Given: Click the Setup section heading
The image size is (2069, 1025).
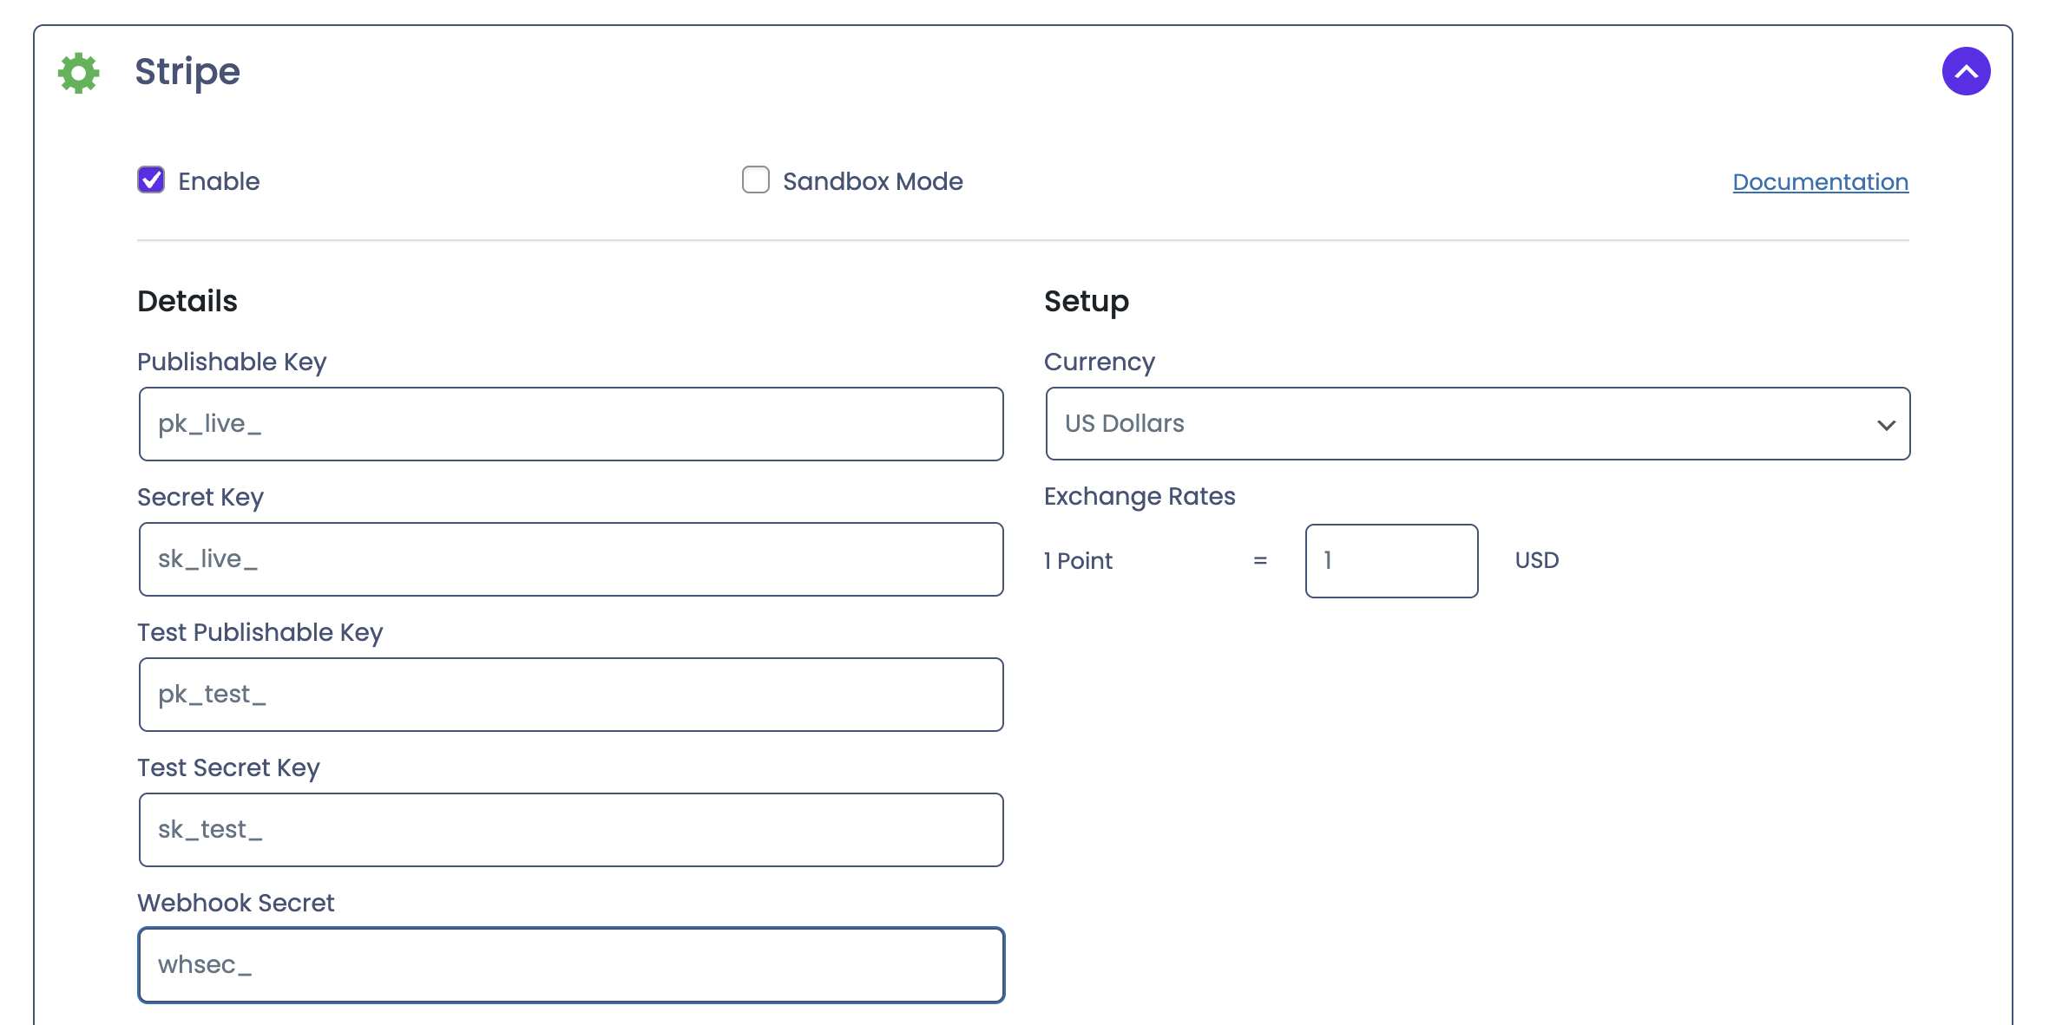Looking at the screenshot, I should pos(1086,301).
